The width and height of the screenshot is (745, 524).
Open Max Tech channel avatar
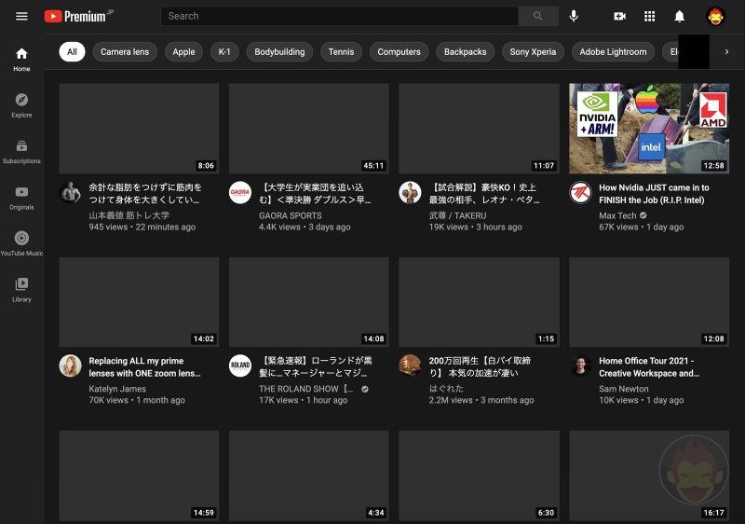[580, 193]
